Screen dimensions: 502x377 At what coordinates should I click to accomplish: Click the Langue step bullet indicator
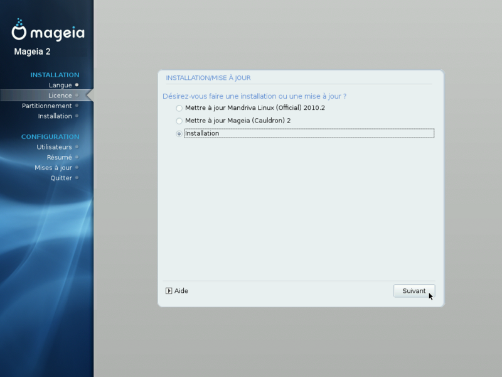[x=77, y=85]
